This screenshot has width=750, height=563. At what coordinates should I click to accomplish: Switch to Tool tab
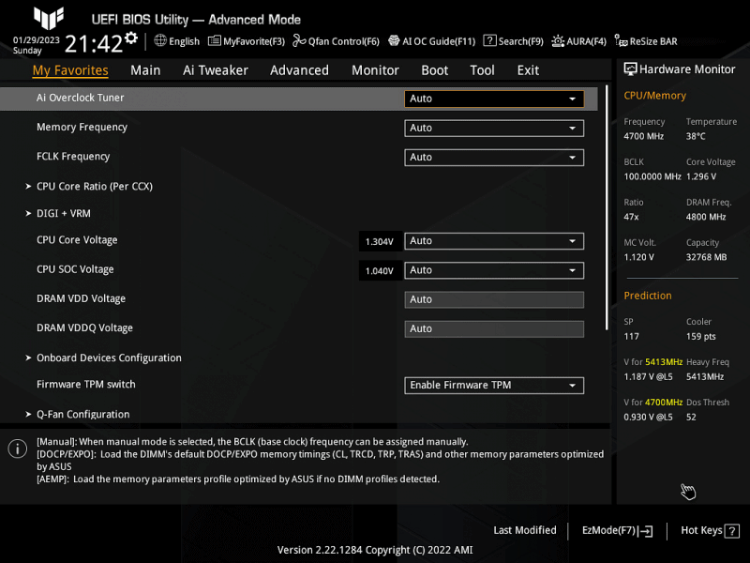click(482, 70)
